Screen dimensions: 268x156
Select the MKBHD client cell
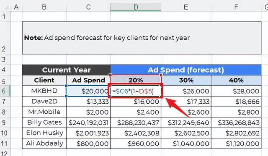pyautogui.click(x=44, y=91)
